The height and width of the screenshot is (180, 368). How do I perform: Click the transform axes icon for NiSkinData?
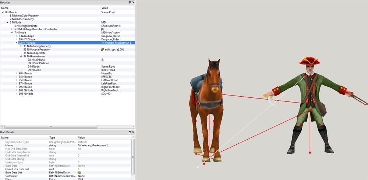103,60
